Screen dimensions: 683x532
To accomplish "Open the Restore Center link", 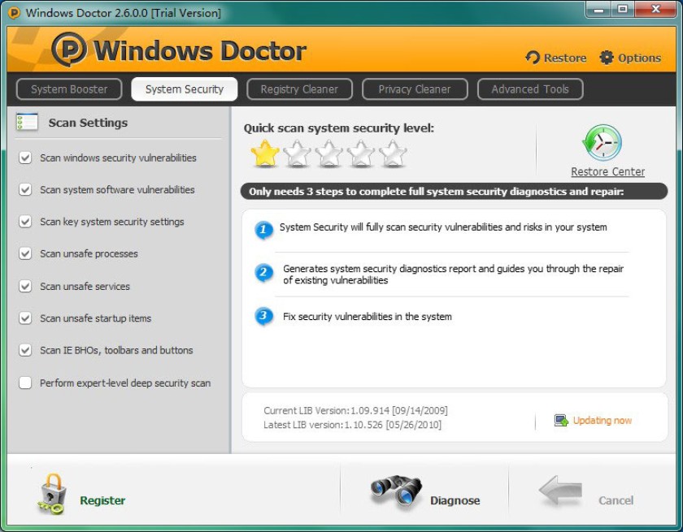I will click(607, 172).
